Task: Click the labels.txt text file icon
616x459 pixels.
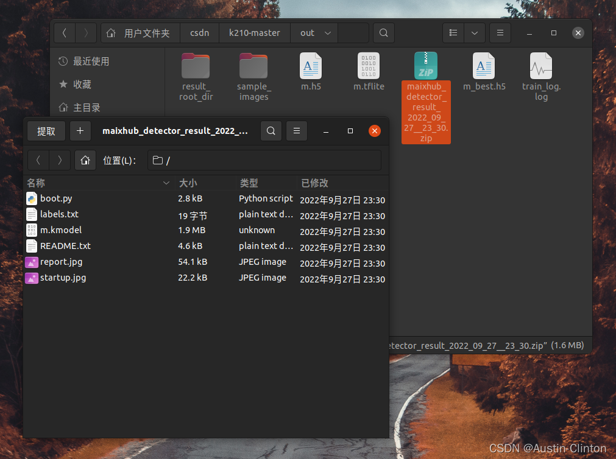Action: tap(32, 214)
